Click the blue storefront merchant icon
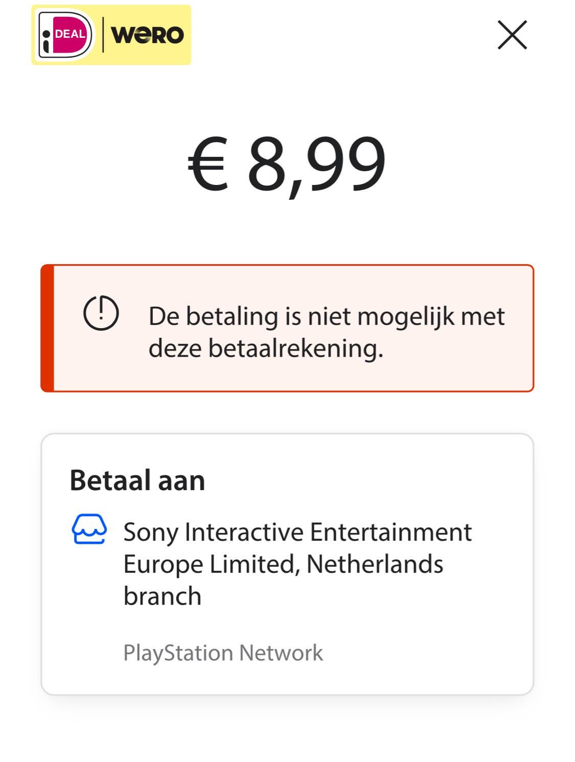 (x=89, y=529)
